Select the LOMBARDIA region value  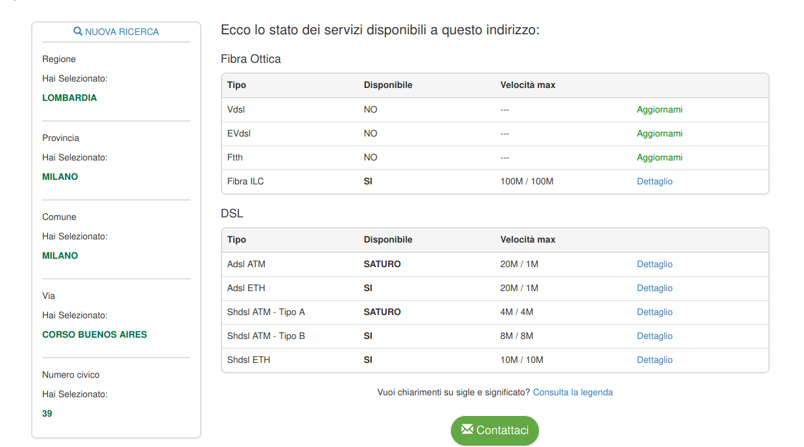[x=69, y=98]
